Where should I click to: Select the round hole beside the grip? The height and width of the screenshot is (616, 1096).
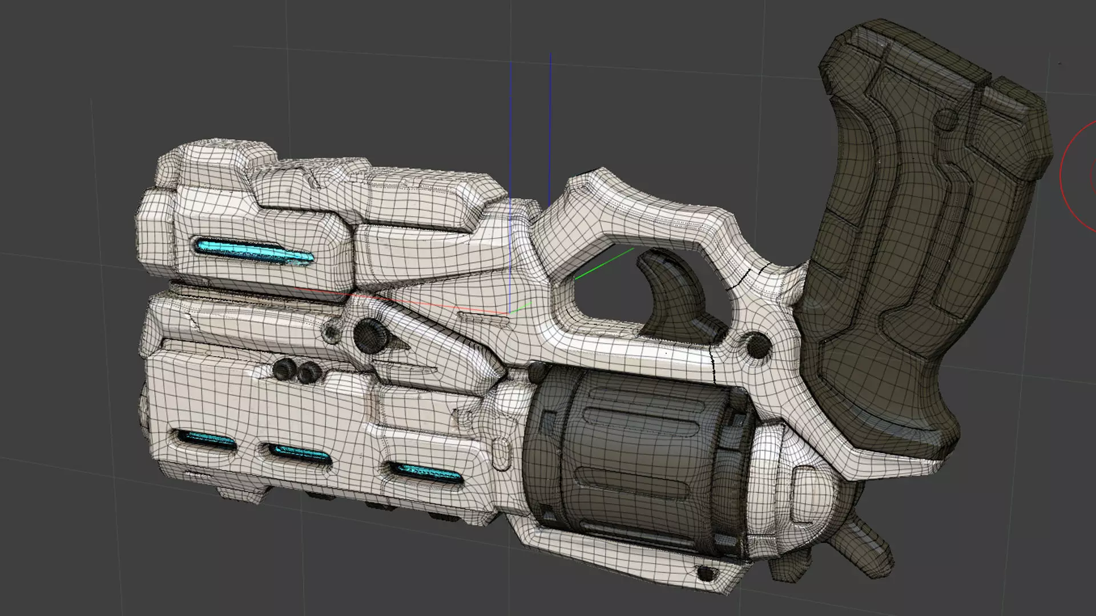pyautogui.click(x=757, y=345)
